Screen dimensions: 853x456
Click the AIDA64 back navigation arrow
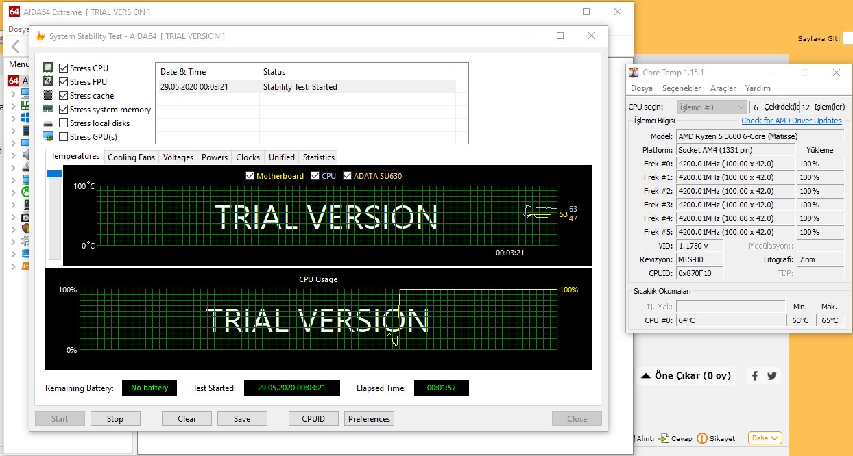click(15, 47)
